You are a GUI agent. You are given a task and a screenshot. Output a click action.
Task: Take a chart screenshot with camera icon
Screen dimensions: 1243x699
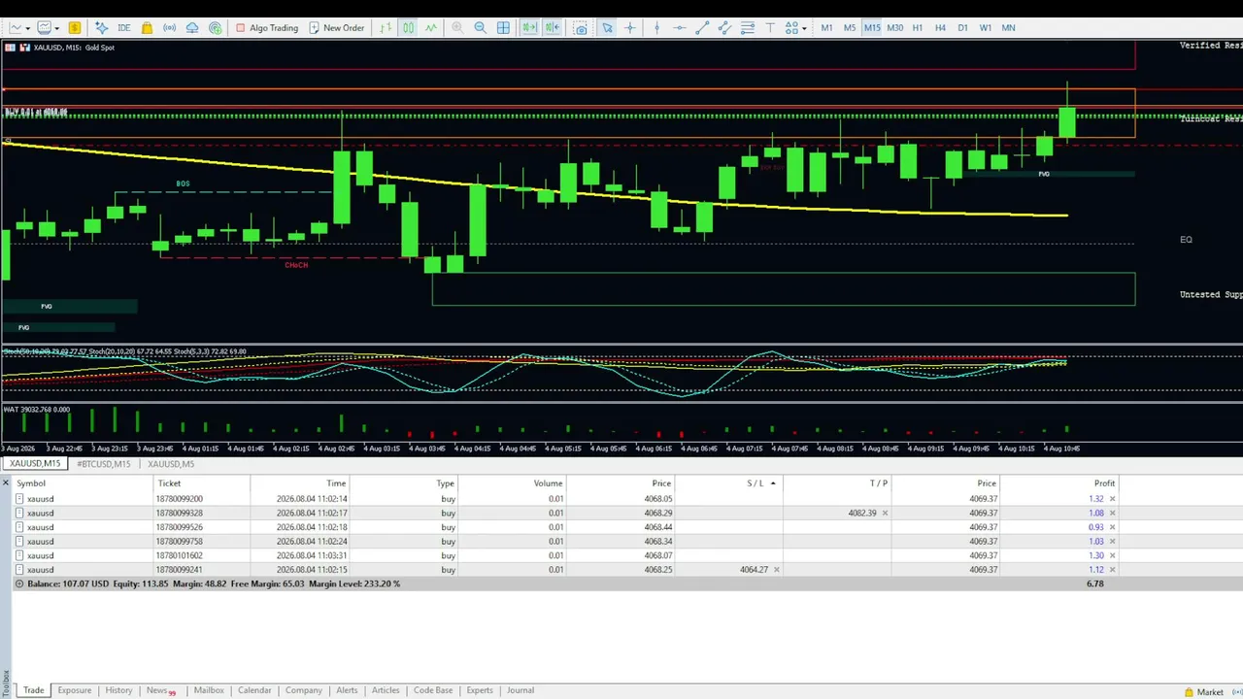coord(581,28)
